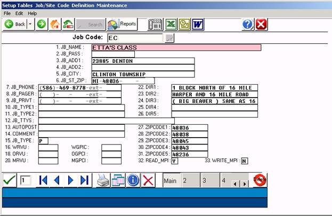This screenshot has height=216, width=332.
Task: Switch to tab 2
Action: coord(184,181)
